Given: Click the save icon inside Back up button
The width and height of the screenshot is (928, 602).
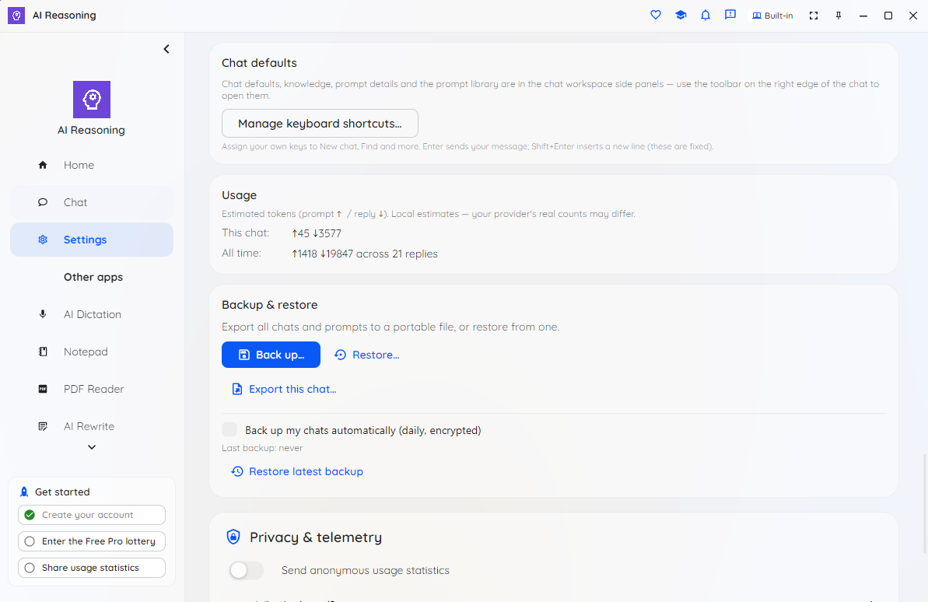Looking at the screenshot, I should pyautogui.click(x=243, y=355).
